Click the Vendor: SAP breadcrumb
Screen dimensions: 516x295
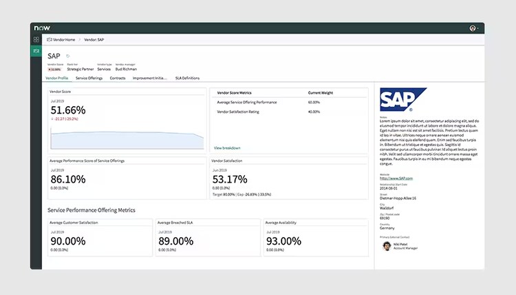[x=94, y=39]
